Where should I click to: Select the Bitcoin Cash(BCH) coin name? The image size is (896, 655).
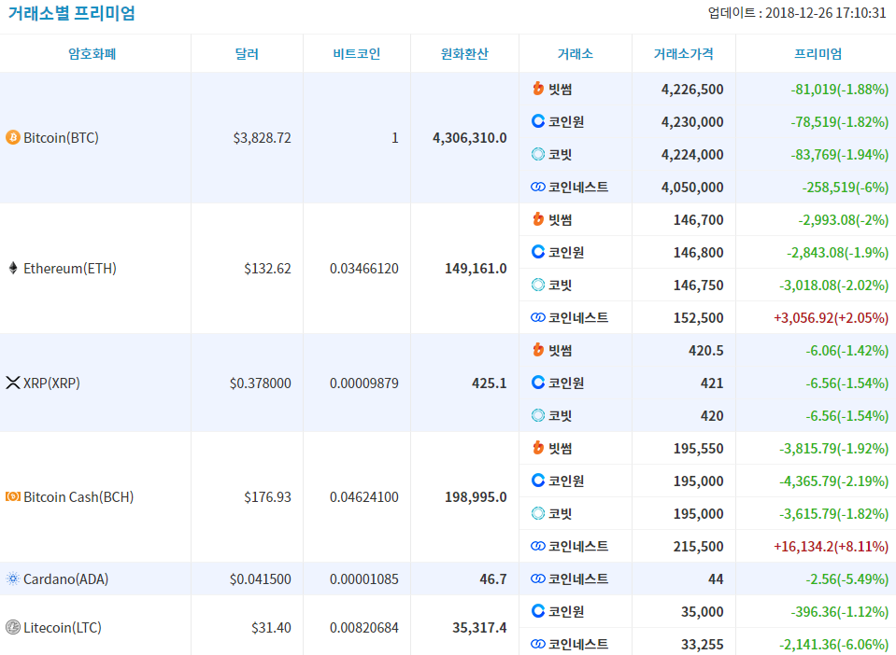point(78,497)
